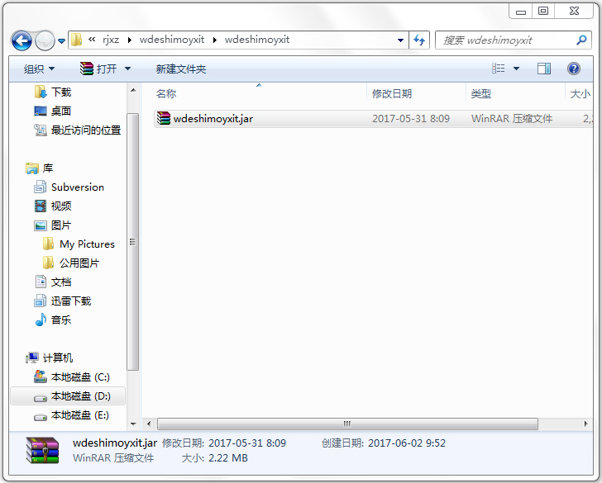This screenshot has height=483, width=602.
Task: Click navigation pane scroll down arrow
Action: click(133, 424)
